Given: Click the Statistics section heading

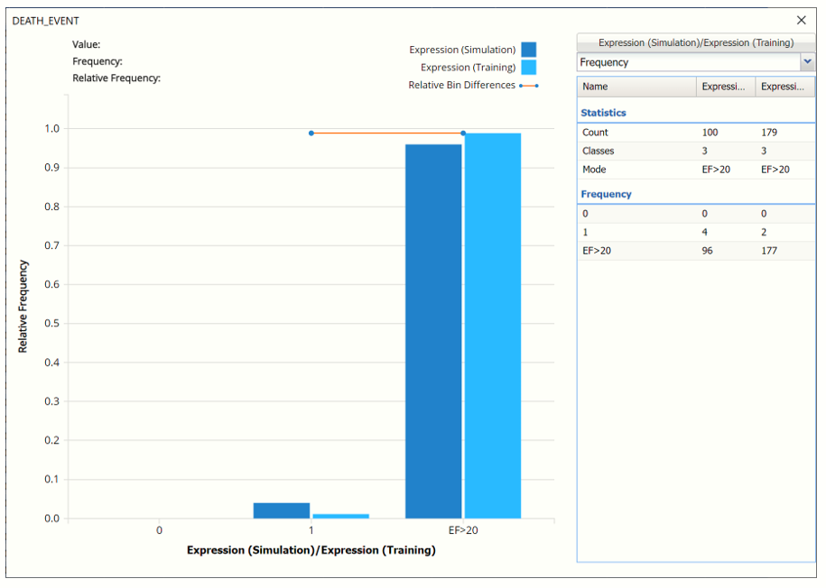Looking at the screenshot, I should 604,113.
